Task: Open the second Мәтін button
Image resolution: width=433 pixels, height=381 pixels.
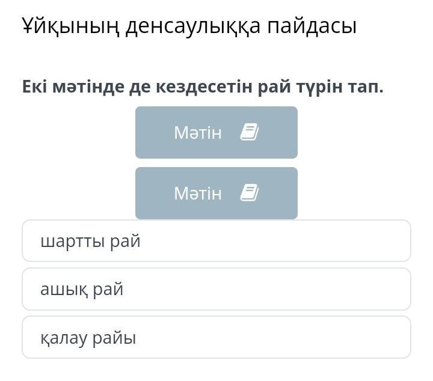Action: point(216,193)
